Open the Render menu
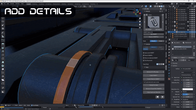196x110 pixels. (12, 4)
